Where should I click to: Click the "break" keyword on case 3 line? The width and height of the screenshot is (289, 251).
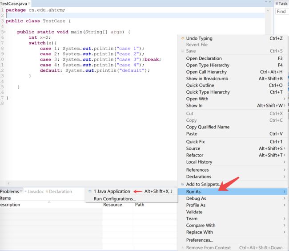pos(152,59)
